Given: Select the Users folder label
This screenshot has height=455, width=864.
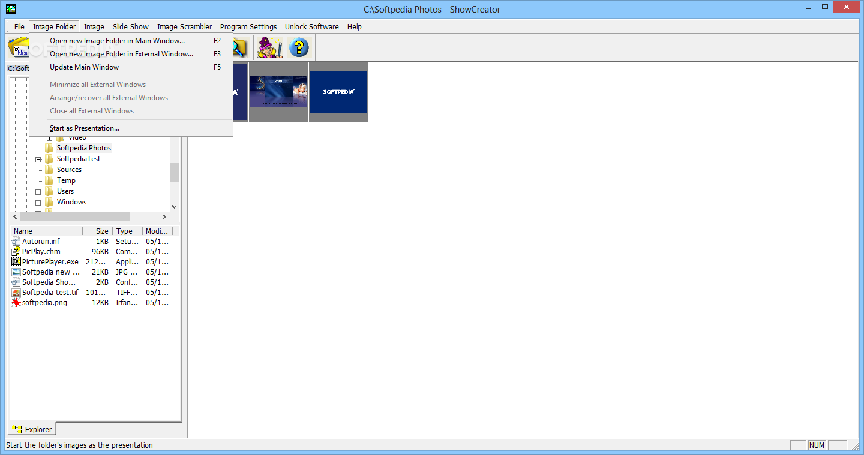Looking at the screenshot, I should (65, 191).
